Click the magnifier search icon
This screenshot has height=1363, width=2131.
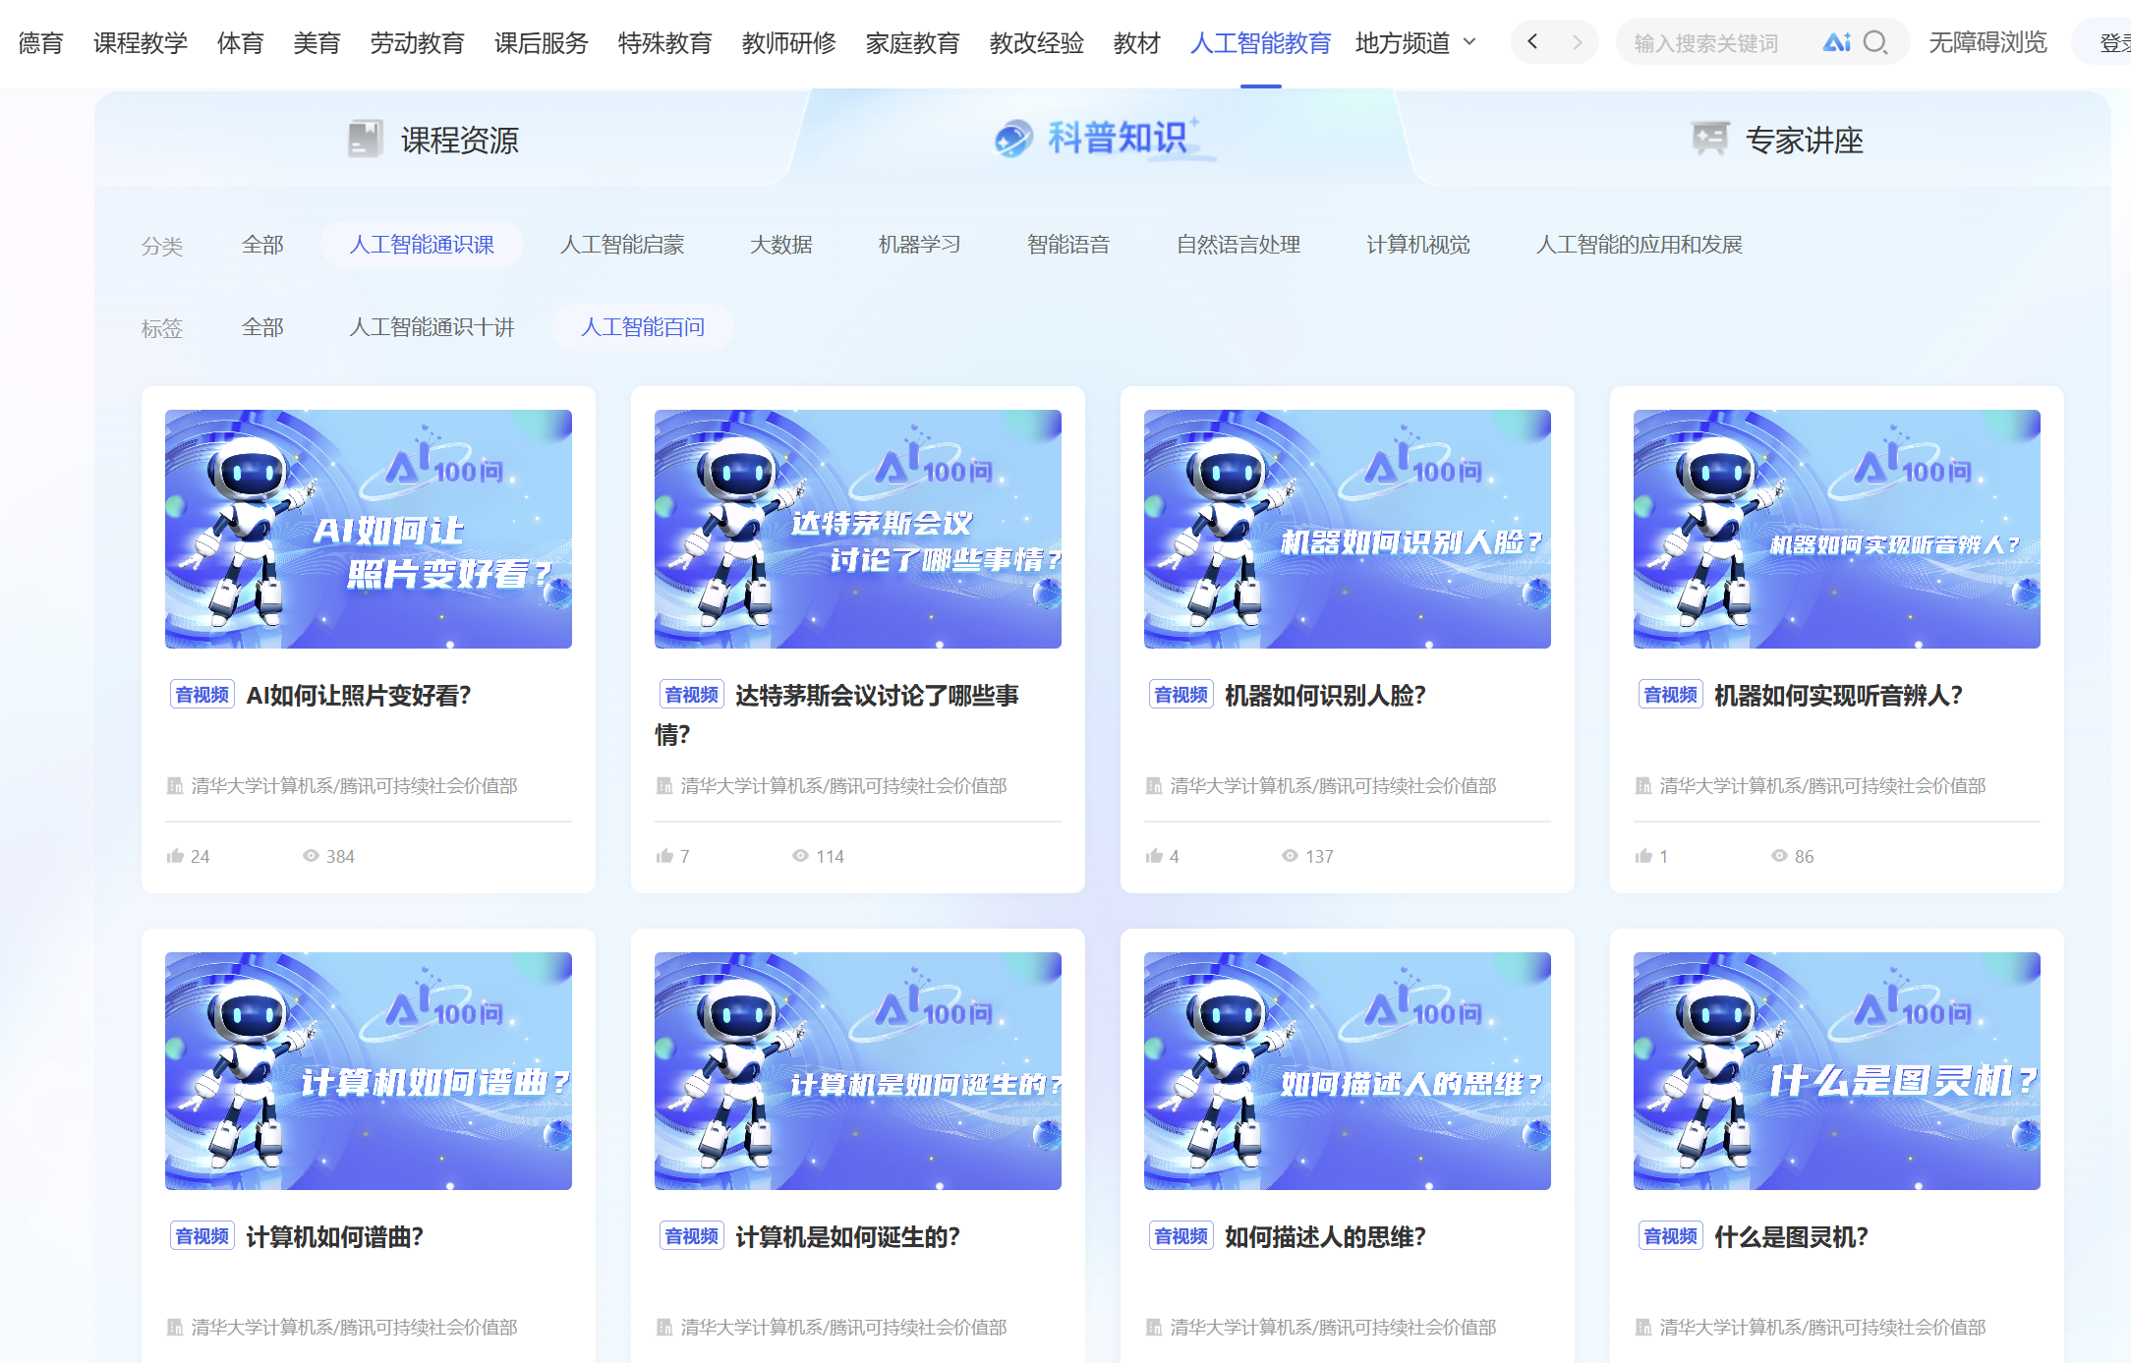[1875, 42]
